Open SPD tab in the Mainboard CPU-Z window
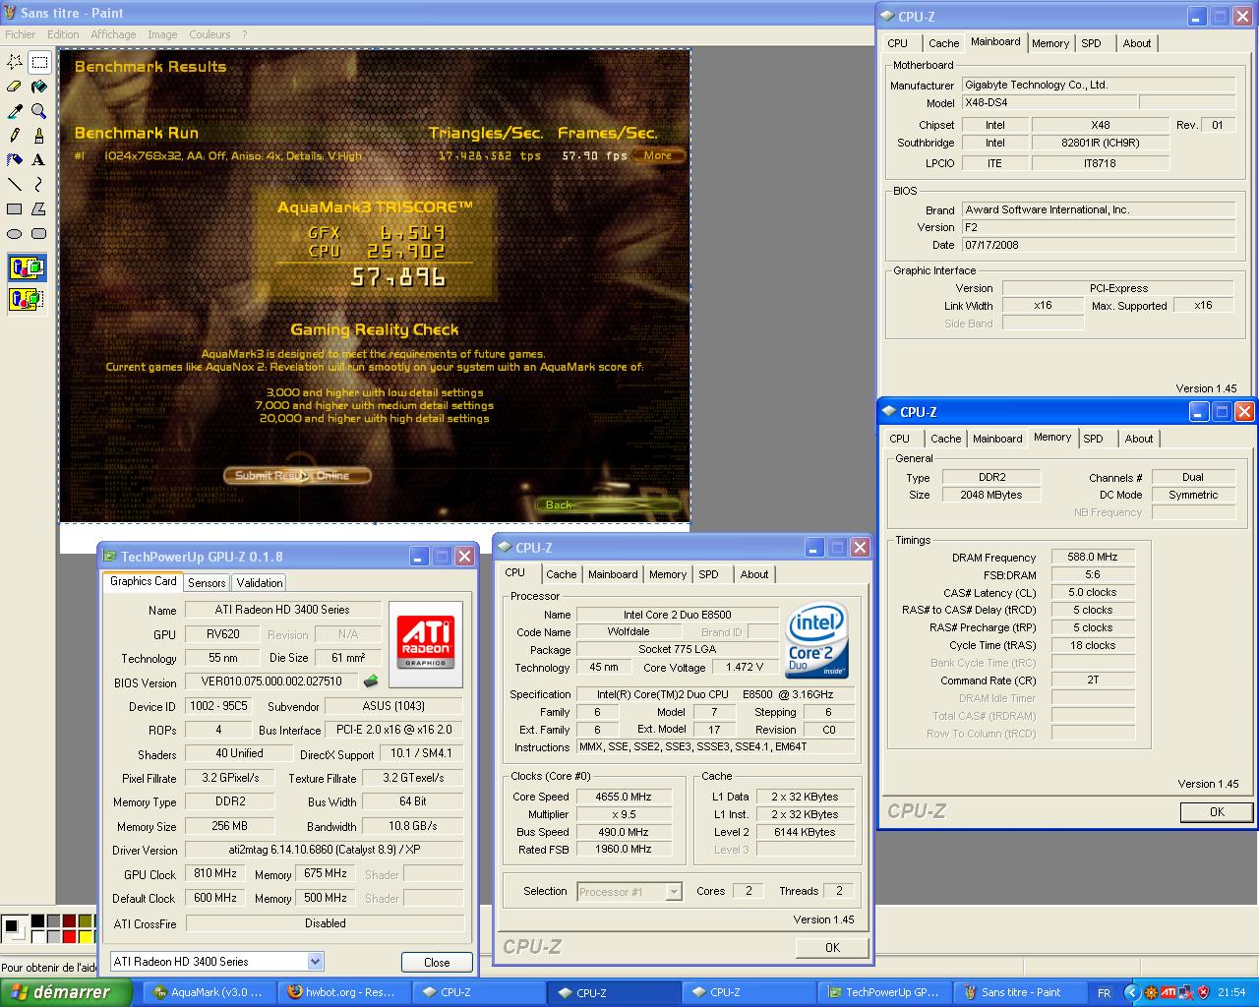The width and height of the screenshot is (1259, 1007). pos(1091,43)
